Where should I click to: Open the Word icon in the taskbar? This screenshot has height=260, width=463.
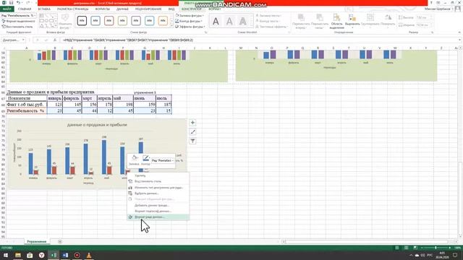(65, 255)
